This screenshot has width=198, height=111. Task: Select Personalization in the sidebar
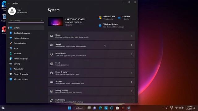click(x=26, y=43)
